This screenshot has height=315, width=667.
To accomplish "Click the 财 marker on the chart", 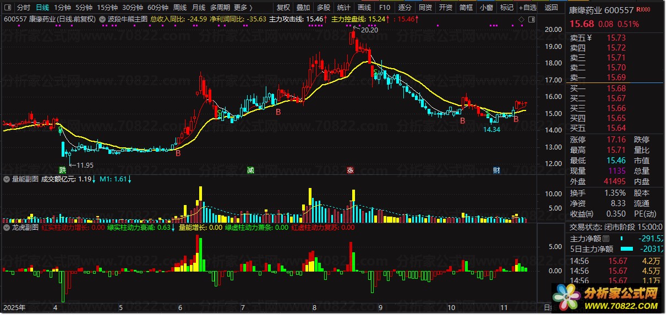I will (496, 170).
